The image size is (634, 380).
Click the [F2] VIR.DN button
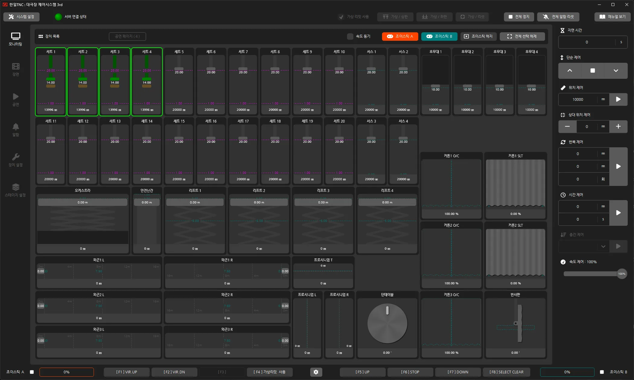tap(174, 372)
